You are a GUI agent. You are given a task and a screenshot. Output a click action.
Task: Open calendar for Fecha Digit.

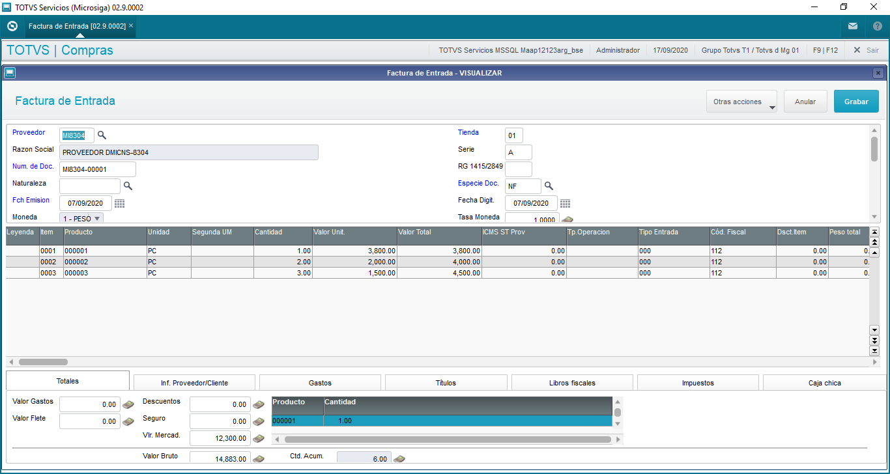click(565, 203)
